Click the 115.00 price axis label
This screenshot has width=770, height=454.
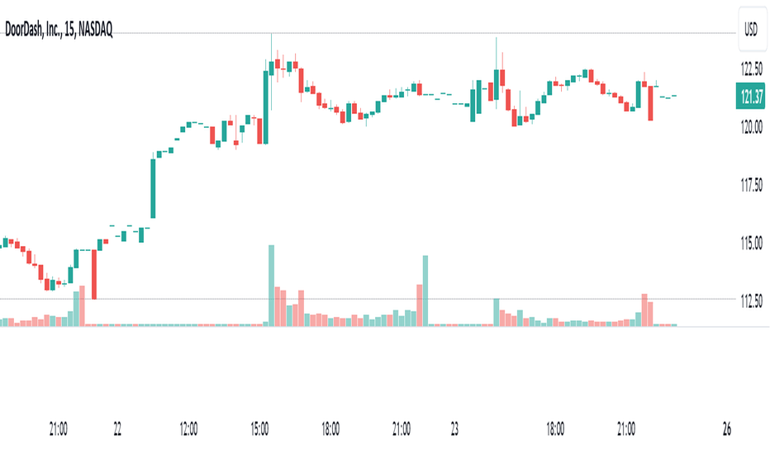pyautogui.click(x=751, y=243)
